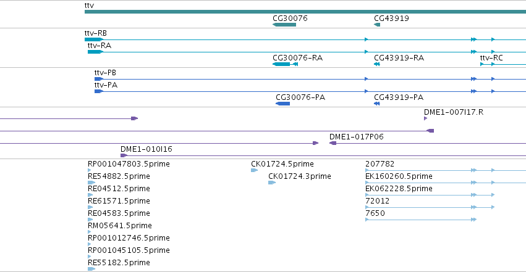Select the CK01724.3prime EST marker
The height and width of the screenshot is (272, 526).
[x=272, y=183]
